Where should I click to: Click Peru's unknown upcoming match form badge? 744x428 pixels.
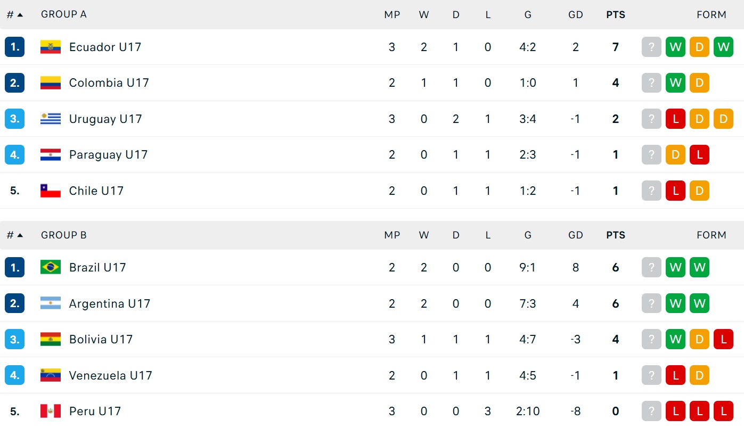click(651, 411)
